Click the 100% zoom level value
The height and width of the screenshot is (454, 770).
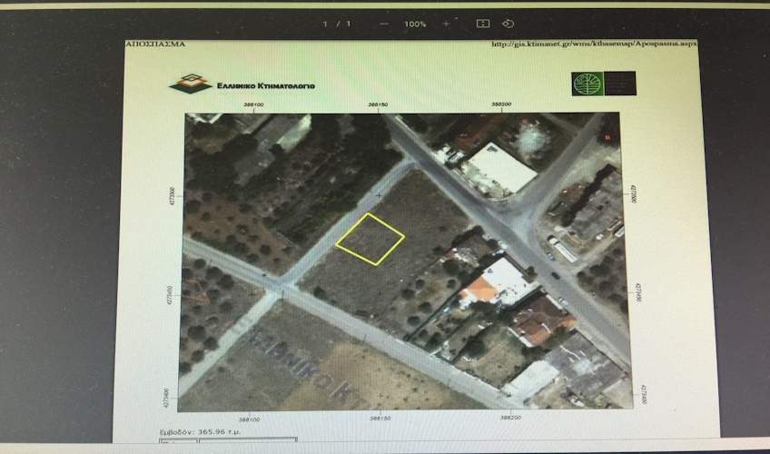tap(415, 24)
